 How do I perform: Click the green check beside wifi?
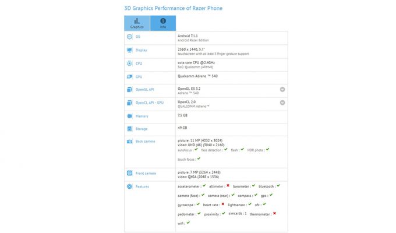pos(188,223)
